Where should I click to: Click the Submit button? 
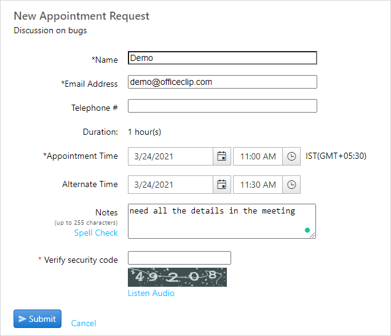[x=38, y=319]
